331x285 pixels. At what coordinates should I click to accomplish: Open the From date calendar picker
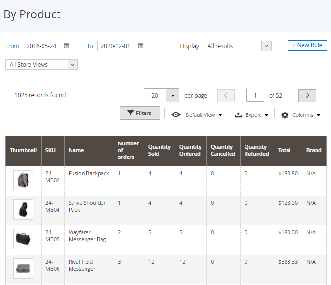pos(67,46)
